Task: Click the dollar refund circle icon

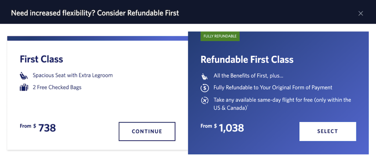Action: coord(205,88)
